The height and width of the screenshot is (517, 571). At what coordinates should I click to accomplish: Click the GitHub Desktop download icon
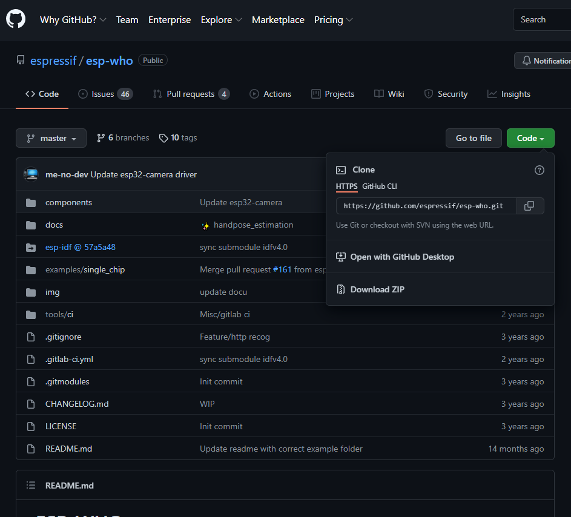point(341,257)
